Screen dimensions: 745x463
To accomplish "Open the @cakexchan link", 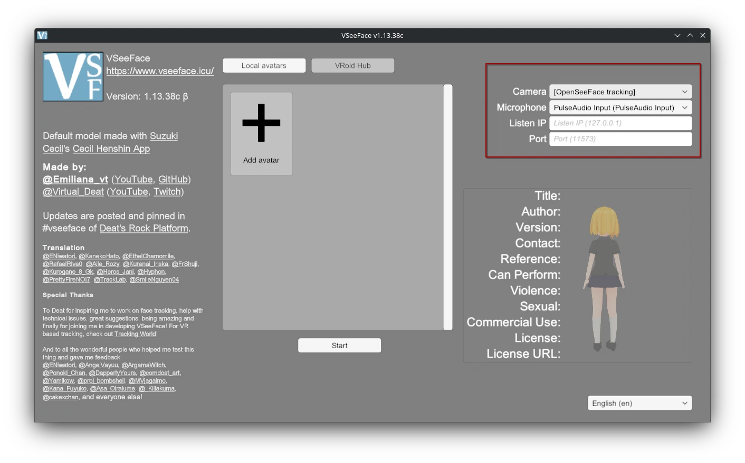I will point(61,397).
